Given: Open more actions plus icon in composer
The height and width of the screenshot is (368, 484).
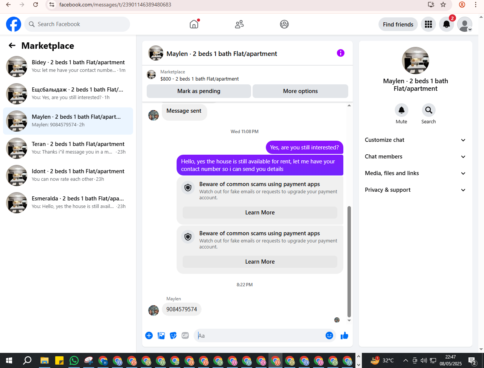Looking at the screenshot, I should click(149, 335).
